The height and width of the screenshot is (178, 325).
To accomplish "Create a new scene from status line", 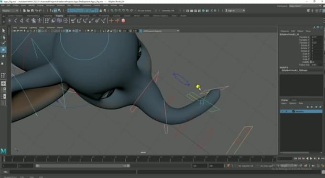I will (x=24, y=11).
